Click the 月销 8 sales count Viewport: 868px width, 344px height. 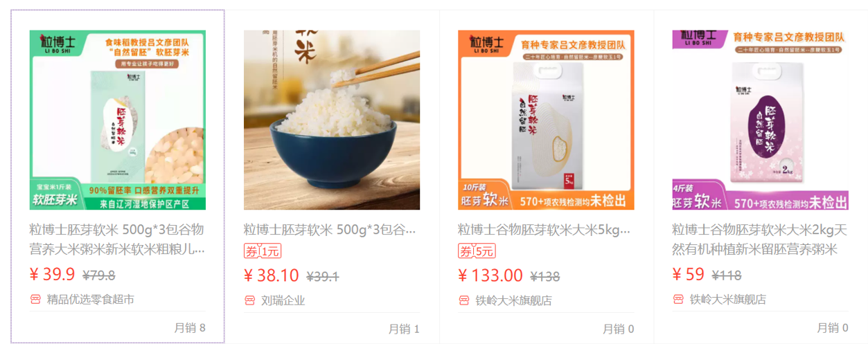click(x=190, y=327)
